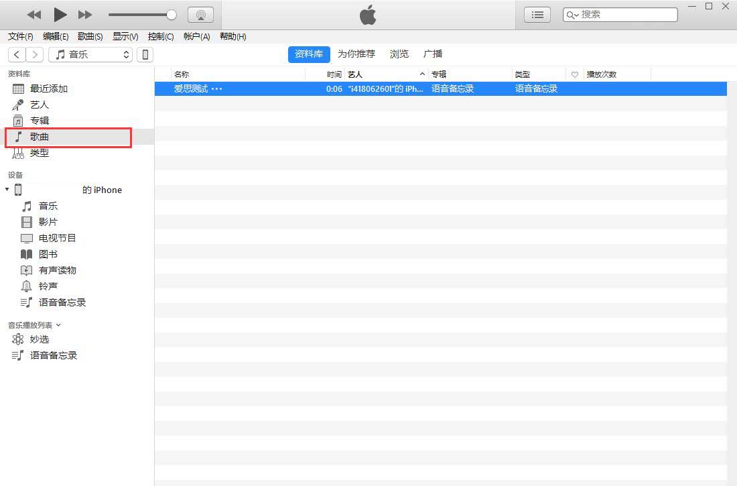737x486 pixels.
Task: Open 类型 (Genres) in the library
Action: pos(39,152)
